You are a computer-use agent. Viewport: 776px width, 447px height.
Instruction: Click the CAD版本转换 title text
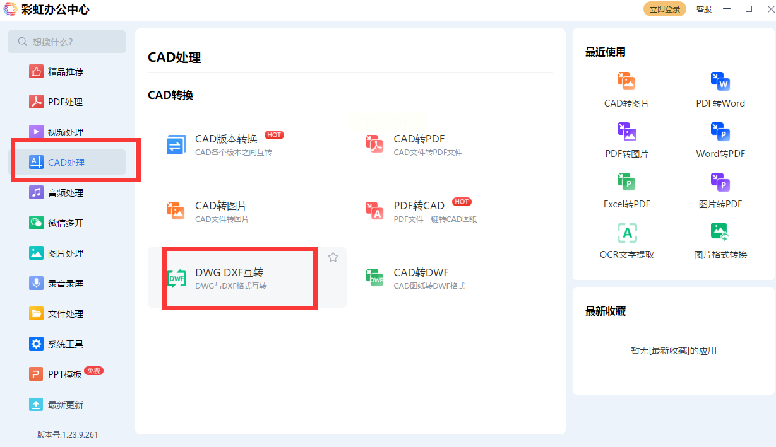(226, 139)
